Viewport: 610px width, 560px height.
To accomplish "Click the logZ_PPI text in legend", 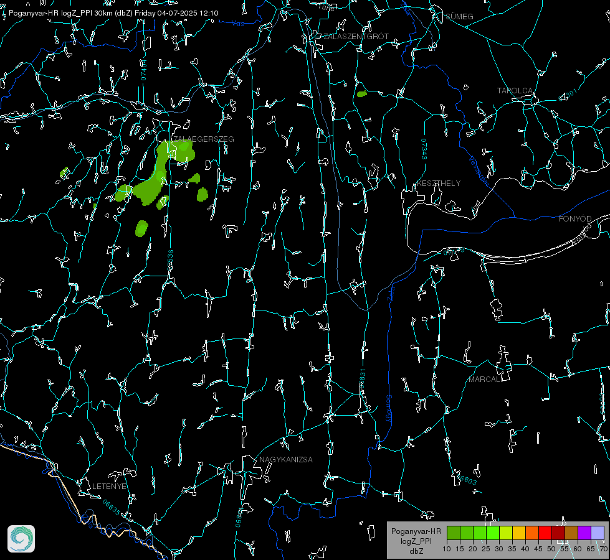I will [x=416, y=541].
